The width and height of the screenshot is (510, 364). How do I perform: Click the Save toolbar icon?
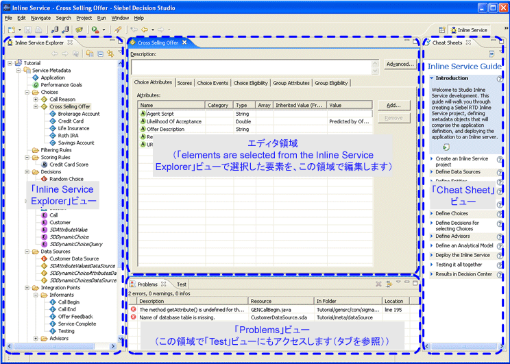28,30
